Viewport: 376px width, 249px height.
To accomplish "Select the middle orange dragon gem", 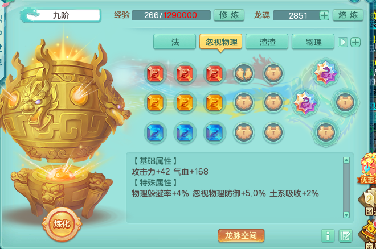I will click(185, 103).
